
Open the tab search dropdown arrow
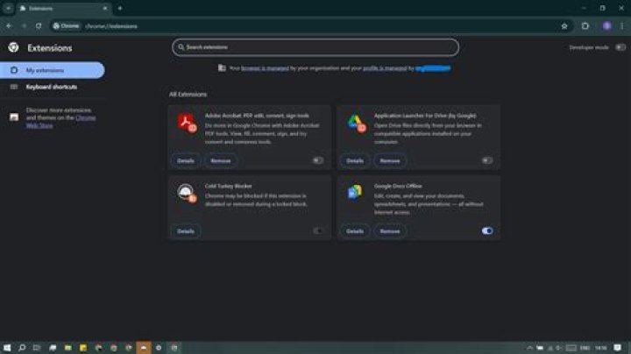point(8,8)
